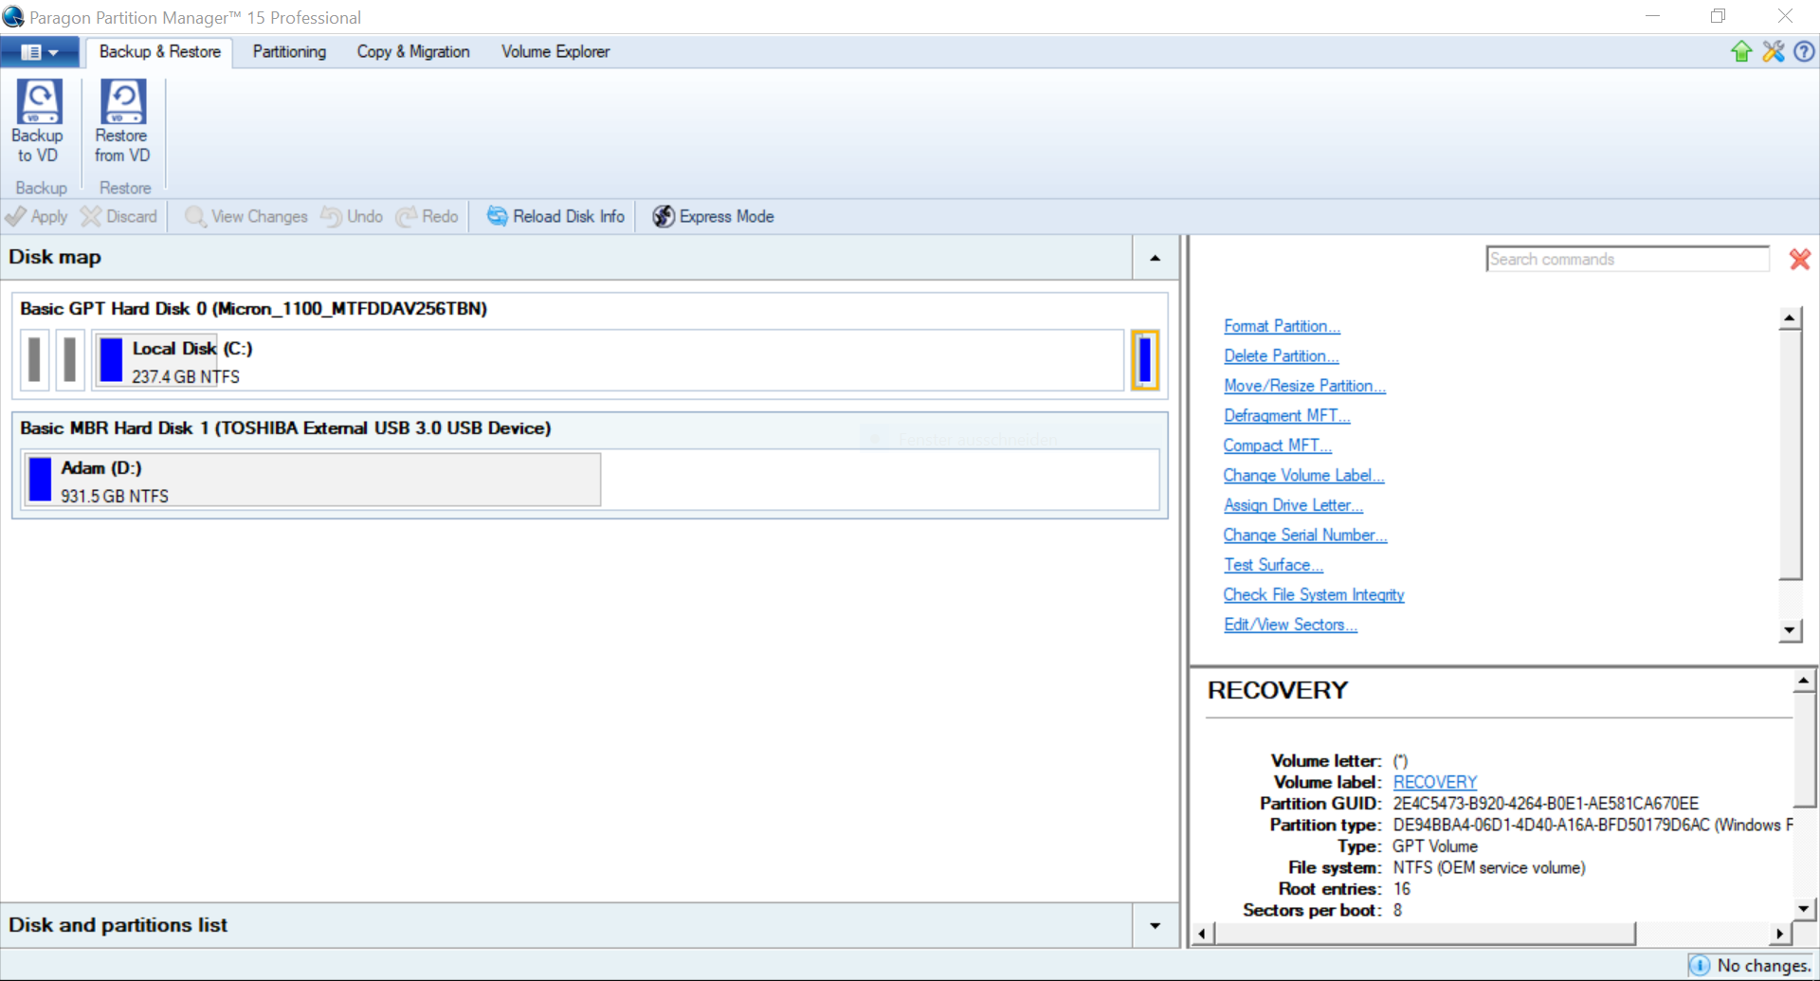This screenshot has width=1820, height=981.
Task: Open the Edit/View Sectors link
Action: tap(1290, 625)
